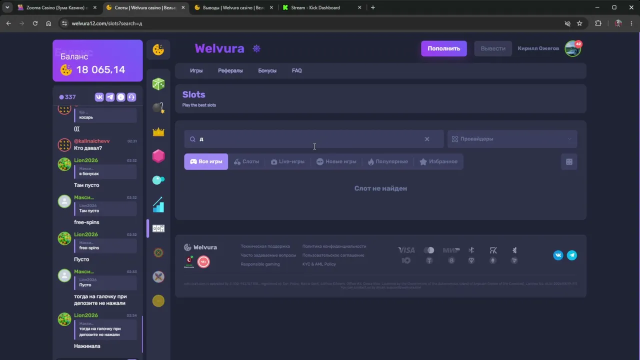Reload the current page
640x360 pixels.
tap(35, 23)
